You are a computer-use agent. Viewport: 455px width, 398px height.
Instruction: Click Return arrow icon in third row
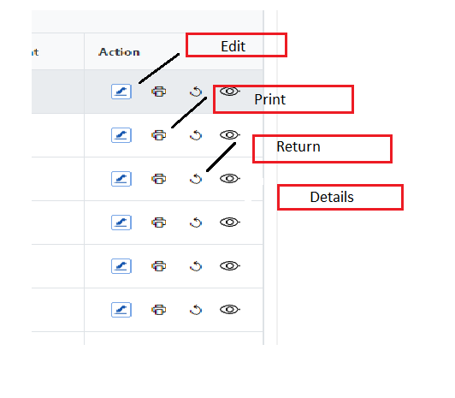[x=196, y=179]
